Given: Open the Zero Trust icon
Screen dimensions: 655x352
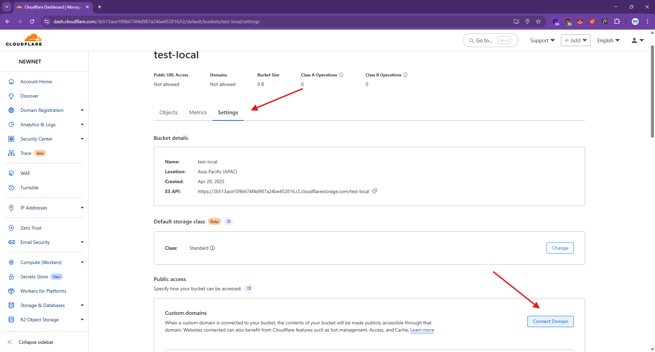Looking at the screenshot, I should 11,228.
